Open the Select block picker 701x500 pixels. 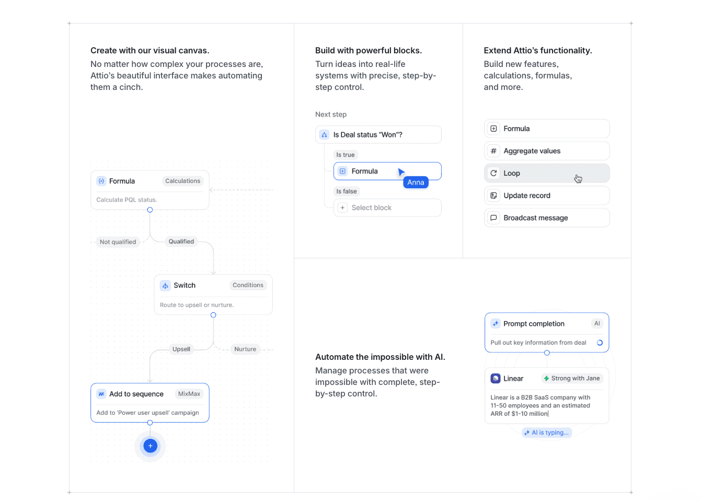(387, 208)
